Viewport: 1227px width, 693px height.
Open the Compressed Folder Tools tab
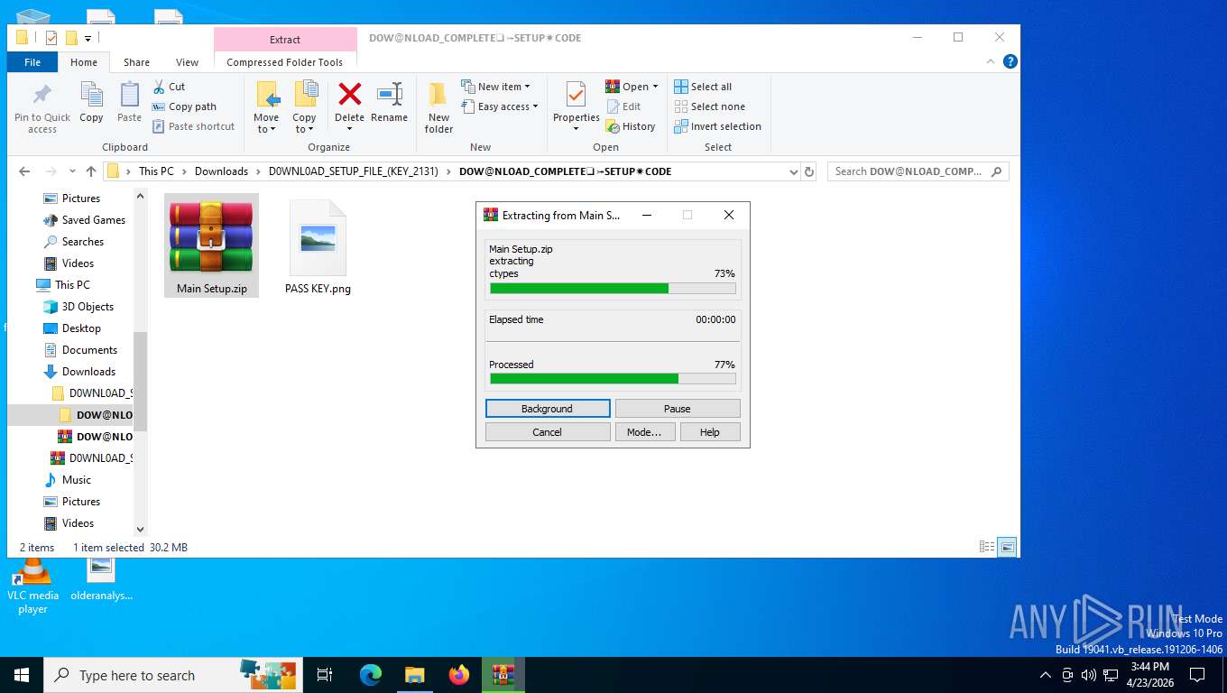pyautogui.click(x=284, y=62)
